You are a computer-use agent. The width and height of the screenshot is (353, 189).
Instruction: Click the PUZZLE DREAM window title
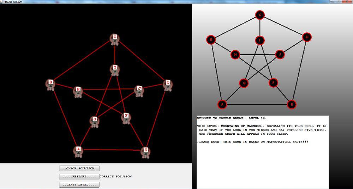click(13, 2)
